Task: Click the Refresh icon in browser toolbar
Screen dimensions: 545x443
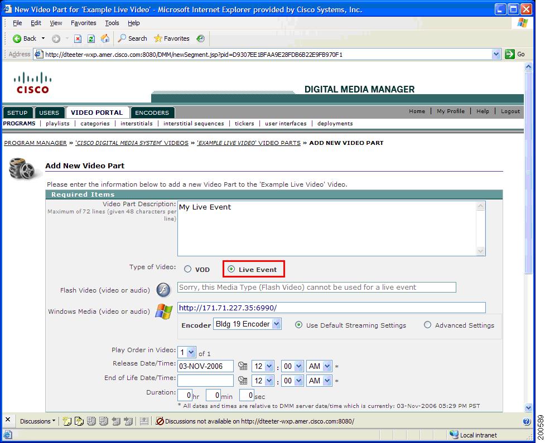Action: [x=90, y=38]
